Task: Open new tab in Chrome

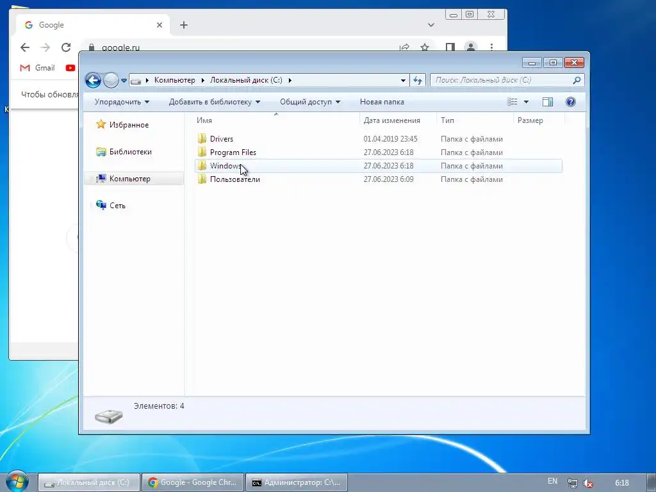Action: (x=184, y=25)
